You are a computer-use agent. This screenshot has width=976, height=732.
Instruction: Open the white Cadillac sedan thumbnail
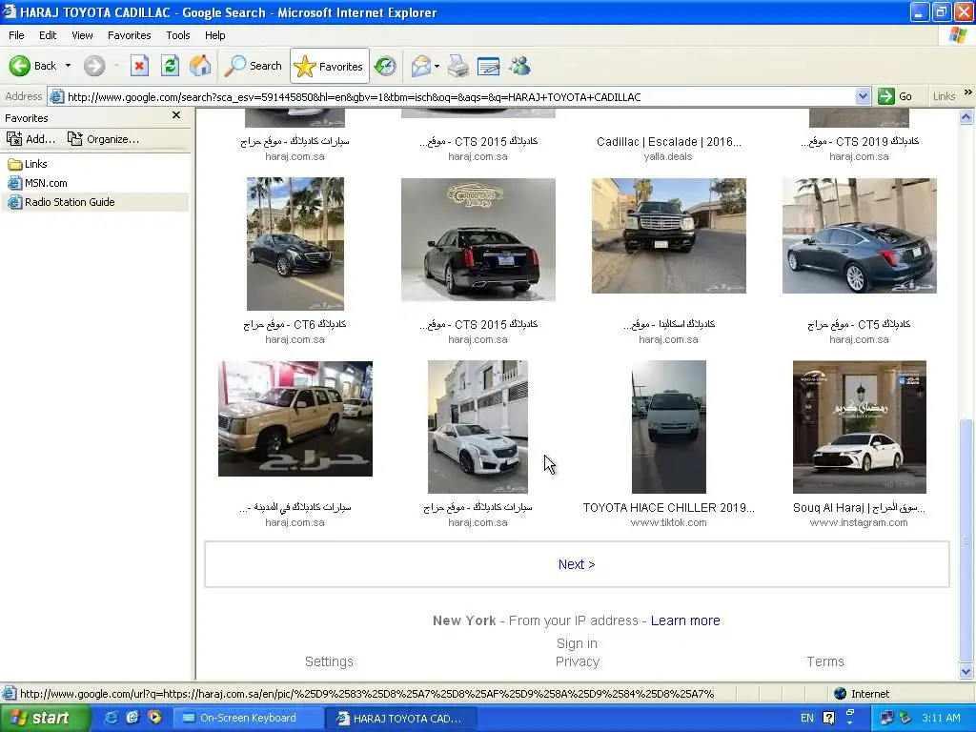tap(478, 427)
